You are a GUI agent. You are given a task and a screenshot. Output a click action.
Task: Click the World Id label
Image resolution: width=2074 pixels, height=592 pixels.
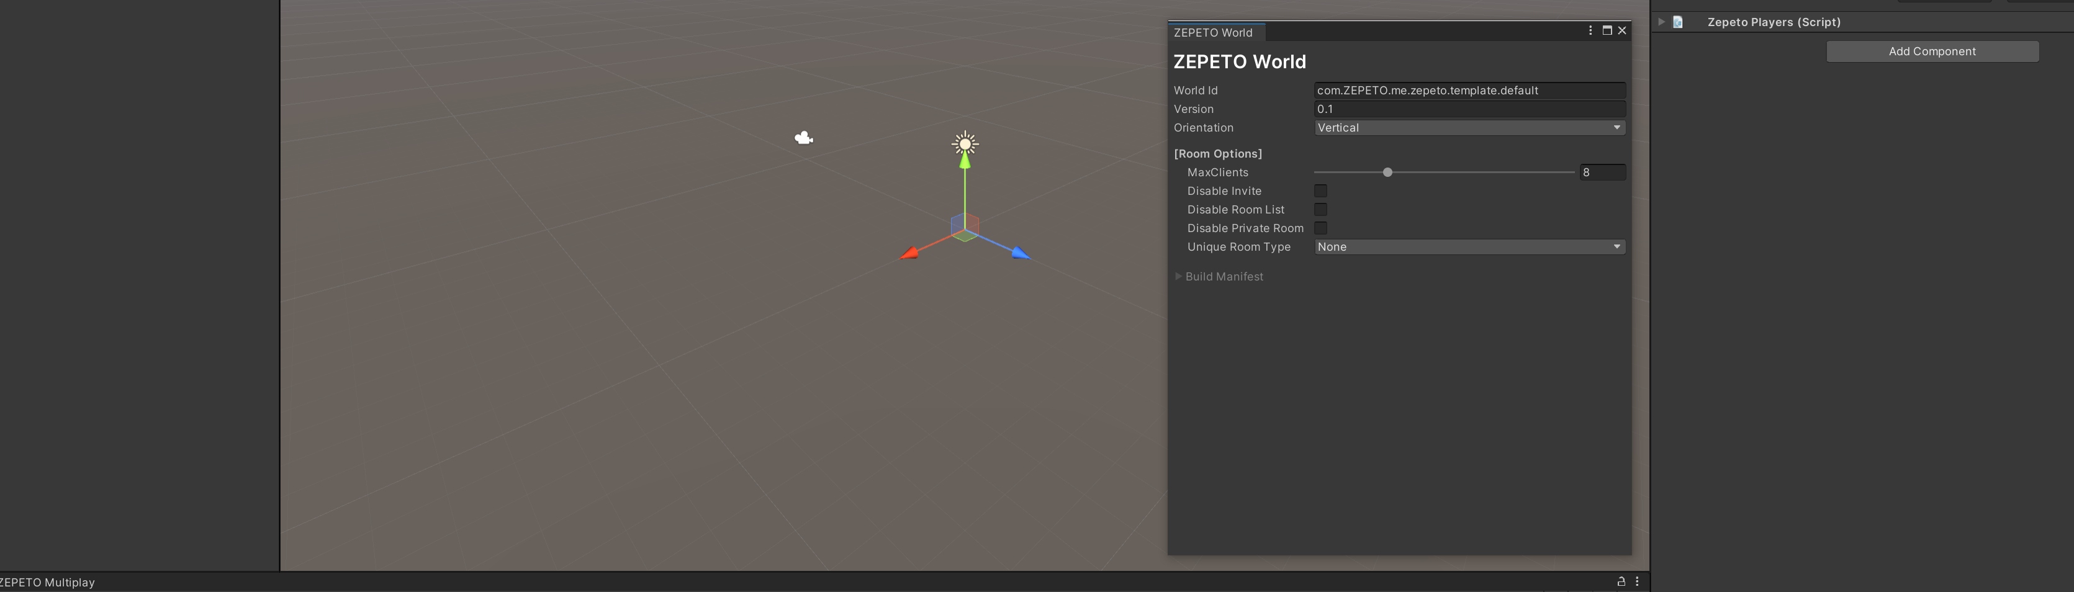[1196, 90]
